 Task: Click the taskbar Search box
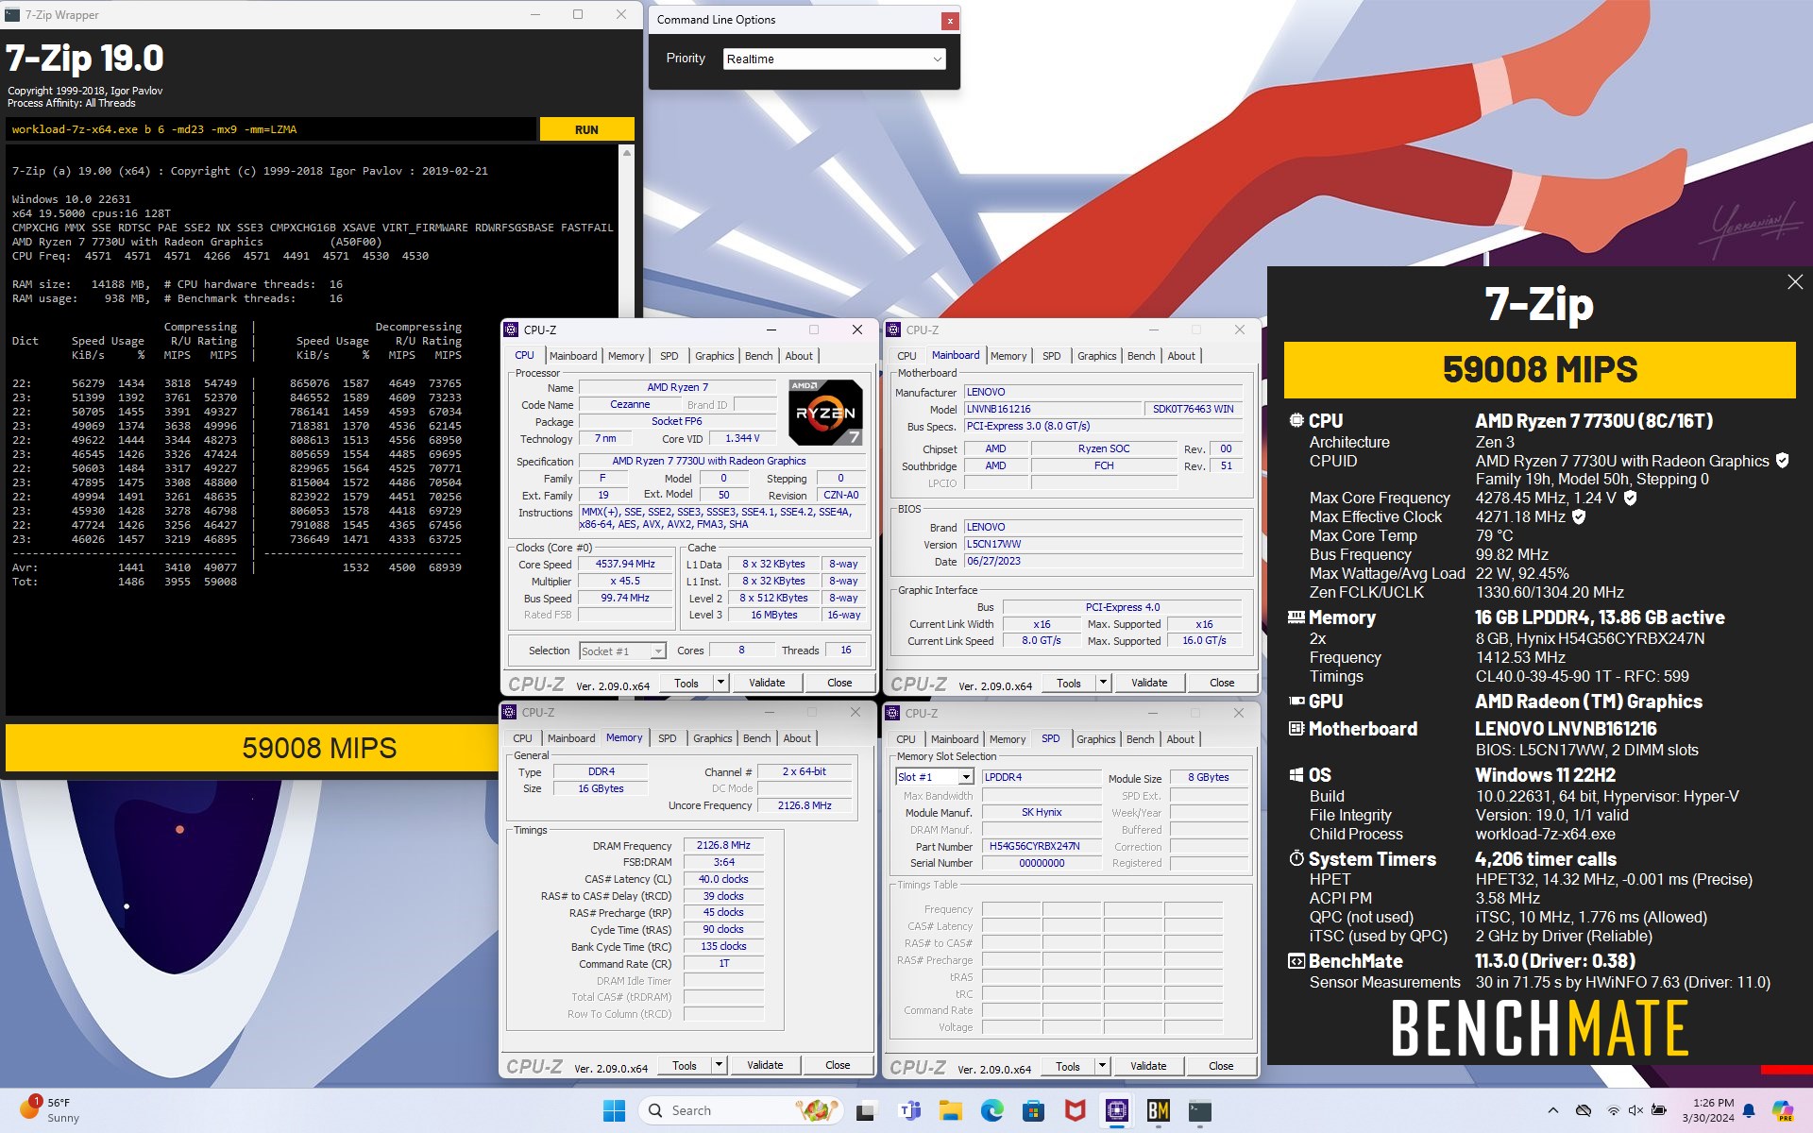click(739, 1110)
